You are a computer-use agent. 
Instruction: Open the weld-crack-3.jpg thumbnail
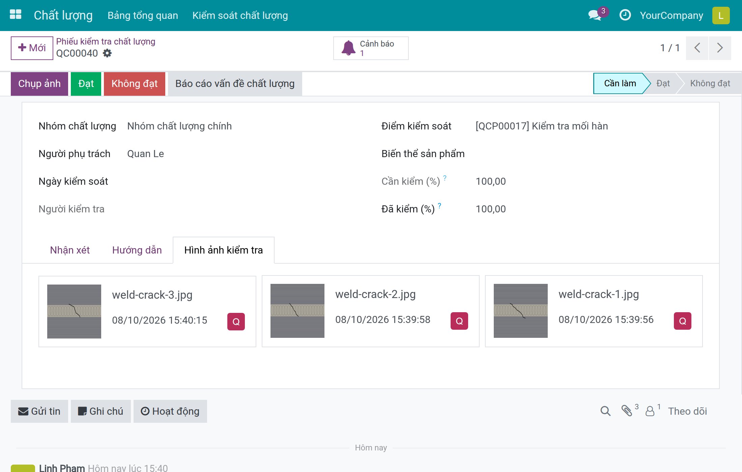[74, 311]
